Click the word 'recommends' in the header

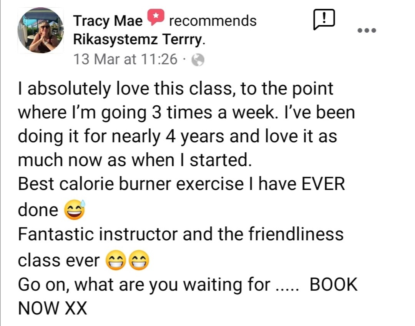tap(213, 21)
